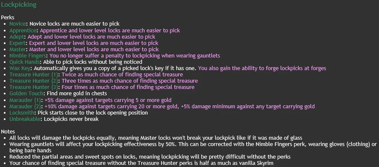Click the Marauder (2) perk name
Viewport: 379px width, 167px height.
(25, 106)
